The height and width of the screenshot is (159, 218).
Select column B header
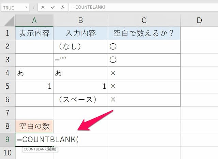(x=80, y=20)
